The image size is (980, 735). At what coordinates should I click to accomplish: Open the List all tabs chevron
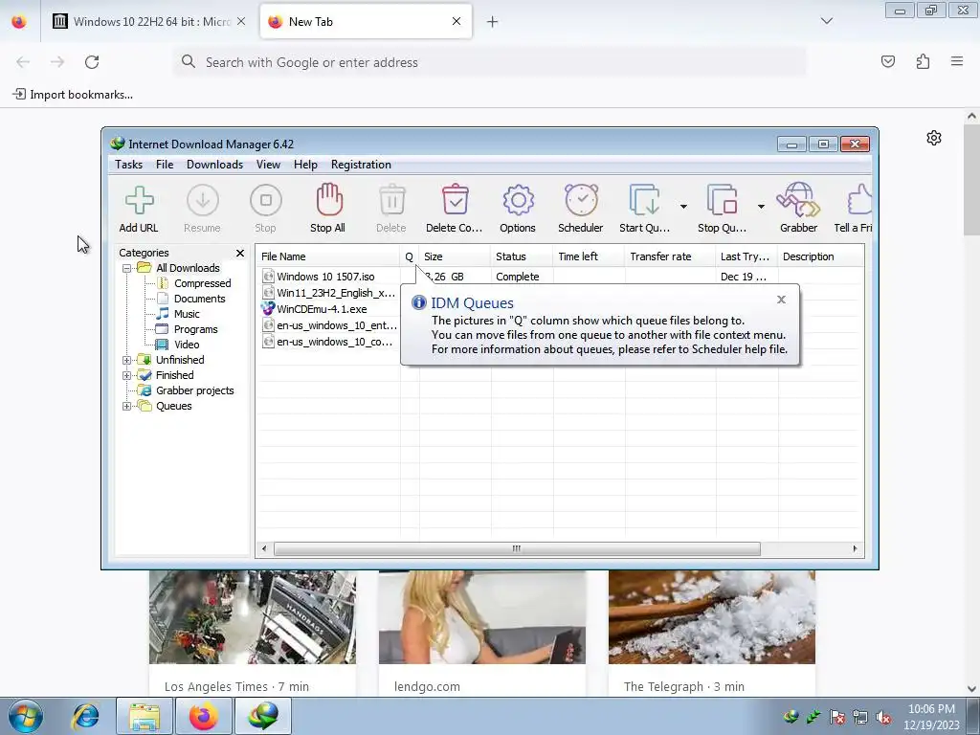[x=827, y=21]
